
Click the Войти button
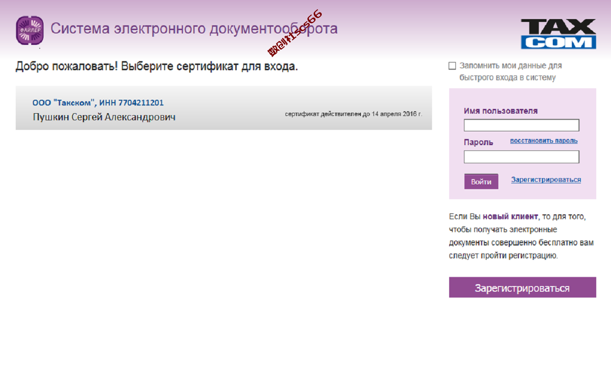[x=481, y=181]
